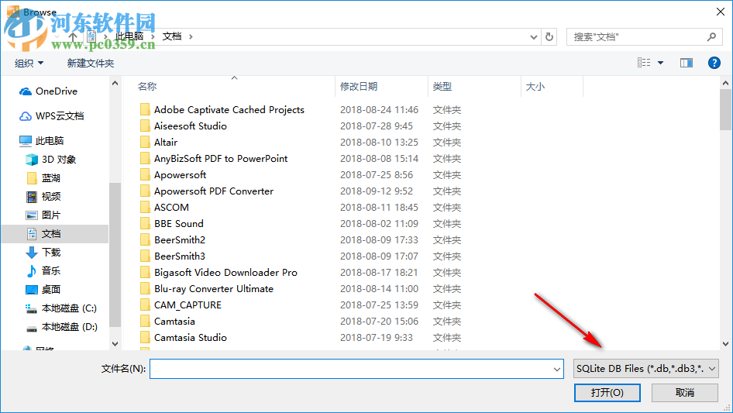
Task: Click 此电脑 breadcrumb segment
Action: [x=129, y=36]
